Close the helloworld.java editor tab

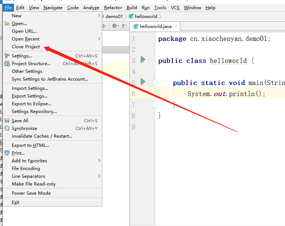[176, 27]
